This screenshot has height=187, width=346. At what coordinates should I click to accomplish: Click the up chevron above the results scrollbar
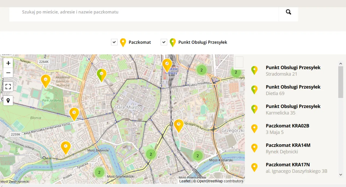[340, 63]
